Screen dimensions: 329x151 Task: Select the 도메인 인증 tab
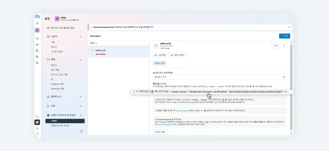click(160, 63)
